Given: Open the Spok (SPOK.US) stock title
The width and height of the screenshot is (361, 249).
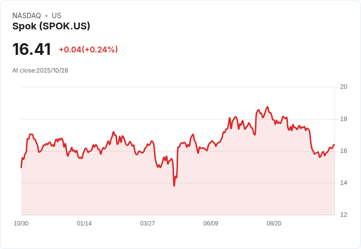Looking at the screenshot, I should [x=51, y=26].
